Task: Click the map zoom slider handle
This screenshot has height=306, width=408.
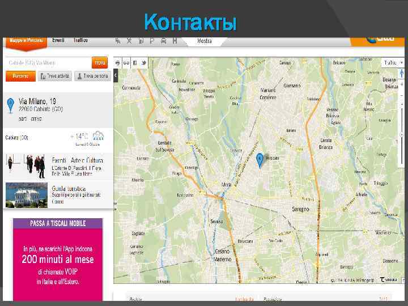Action: (x=402, y=135)
